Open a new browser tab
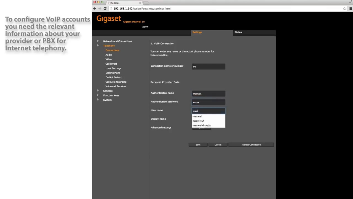353x199 pixels. (146, 3)
